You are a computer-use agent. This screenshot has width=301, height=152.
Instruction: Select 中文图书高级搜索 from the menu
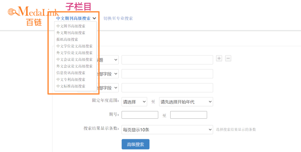(71, 26)
